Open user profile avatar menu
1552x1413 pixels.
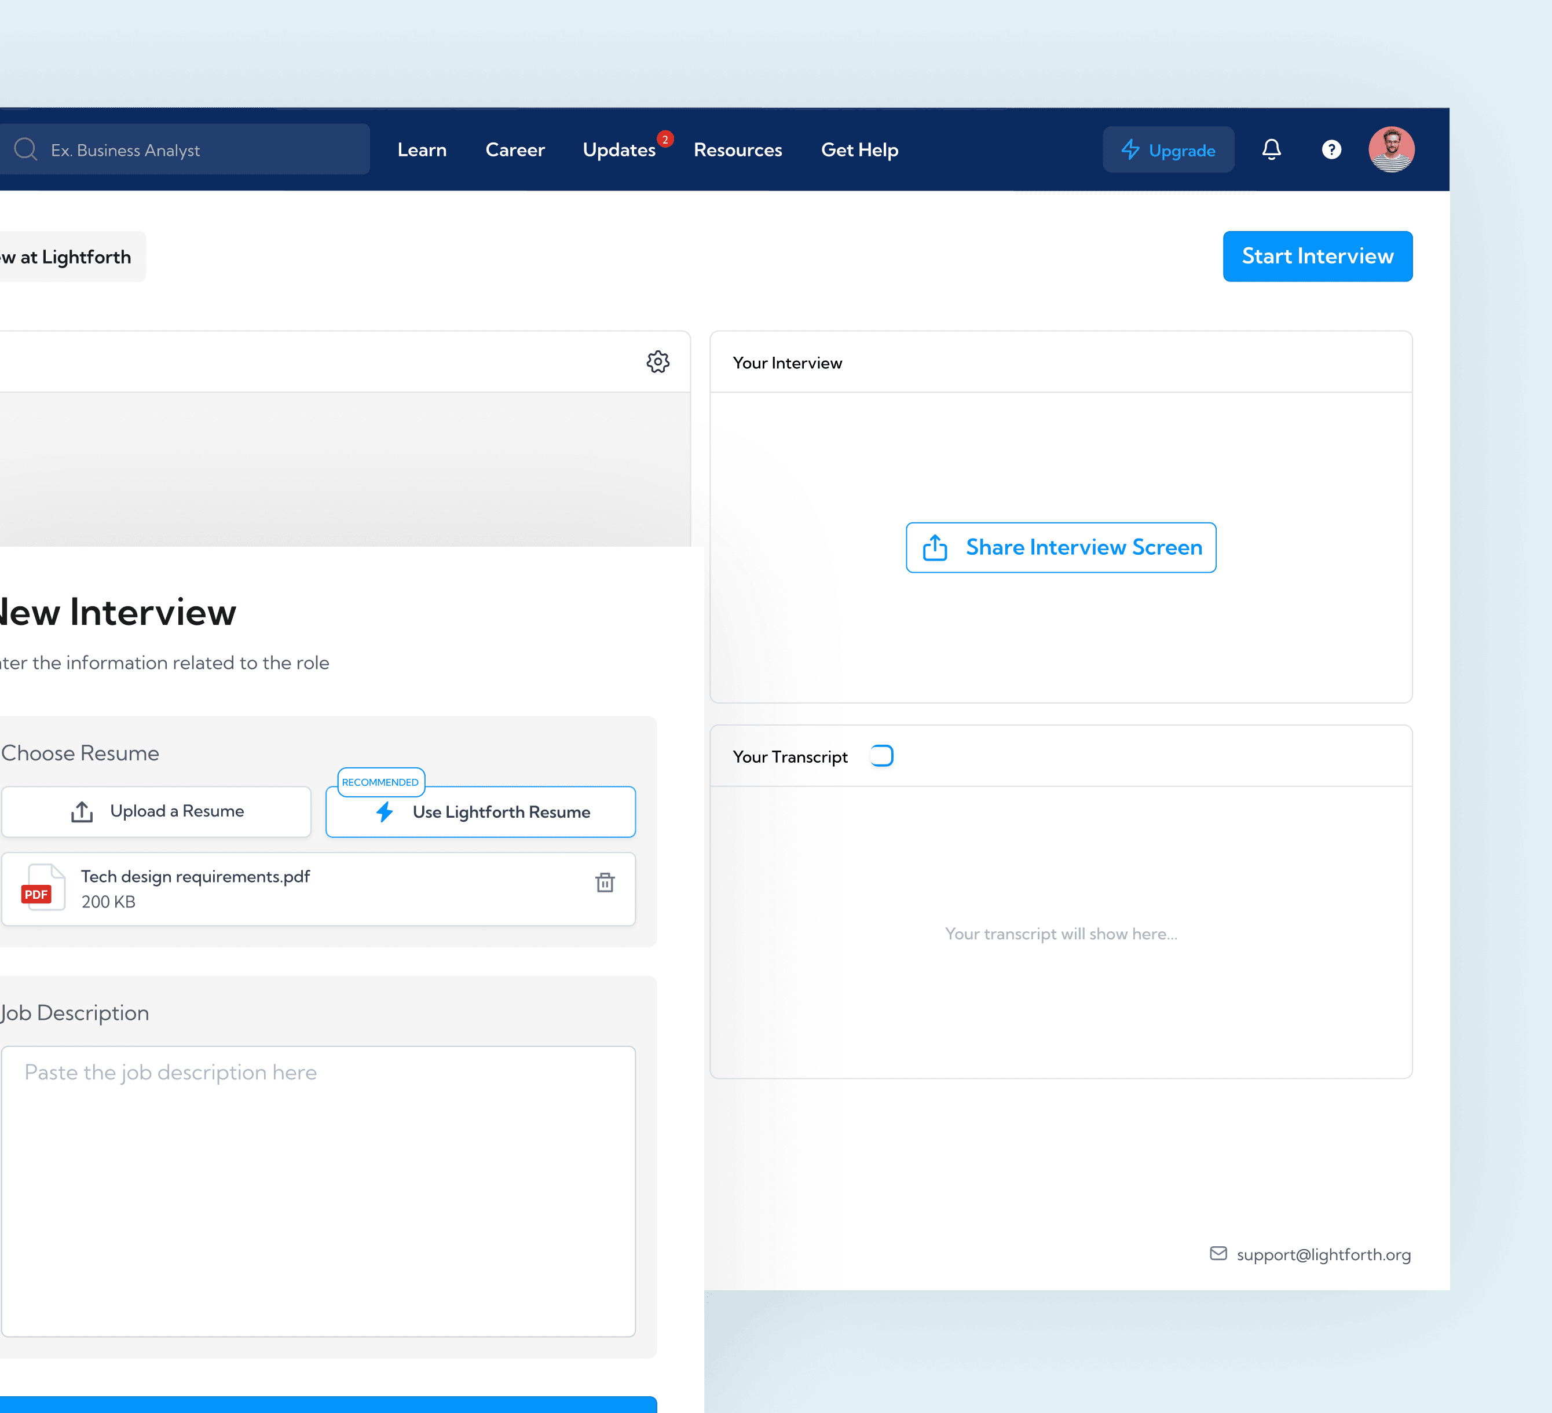1390,149
